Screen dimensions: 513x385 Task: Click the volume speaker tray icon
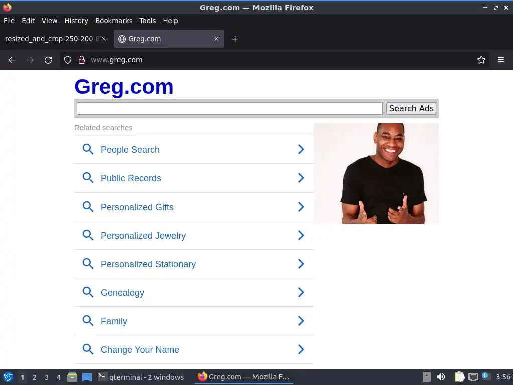(x=441, y=377)
